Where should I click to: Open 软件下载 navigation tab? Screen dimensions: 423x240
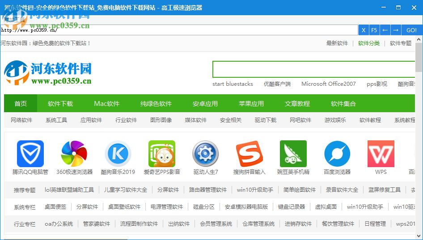click(60, 104)
